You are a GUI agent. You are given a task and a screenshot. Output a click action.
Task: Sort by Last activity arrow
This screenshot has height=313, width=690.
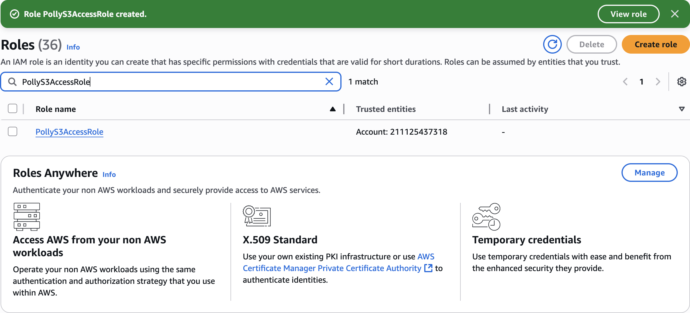682,109
